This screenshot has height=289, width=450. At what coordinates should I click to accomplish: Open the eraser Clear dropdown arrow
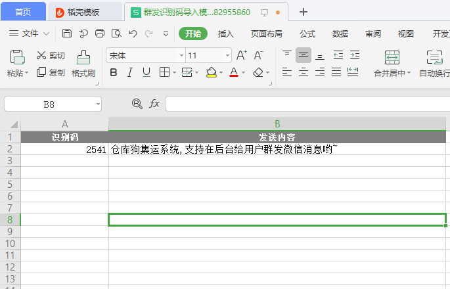(268, 73)
